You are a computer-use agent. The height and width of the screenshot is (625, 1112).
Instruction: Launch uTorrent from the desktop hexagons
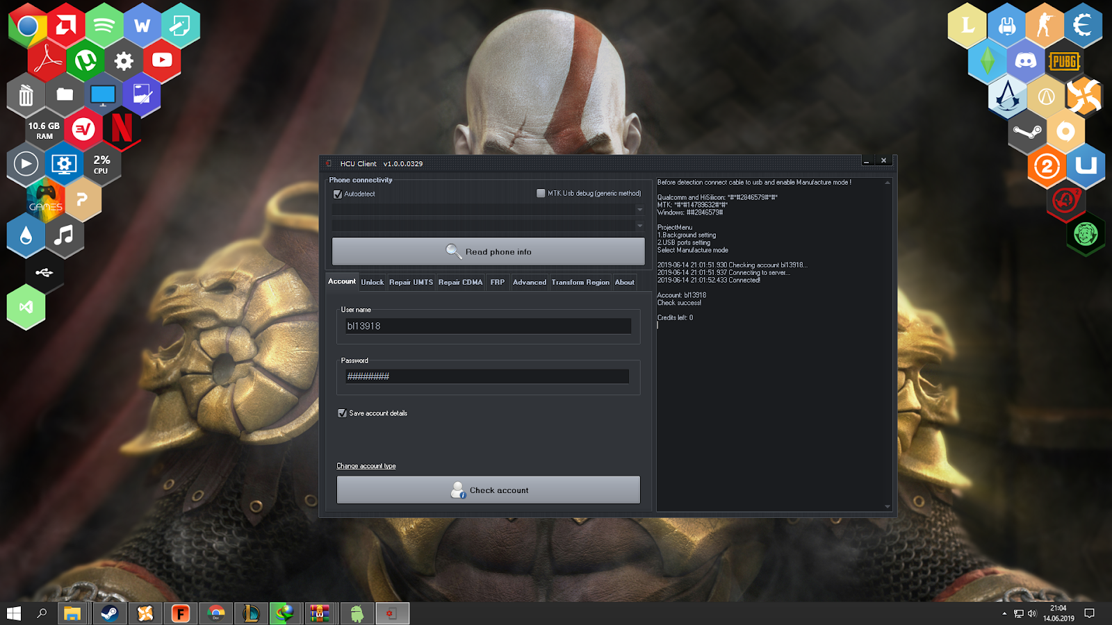point(85,60)
